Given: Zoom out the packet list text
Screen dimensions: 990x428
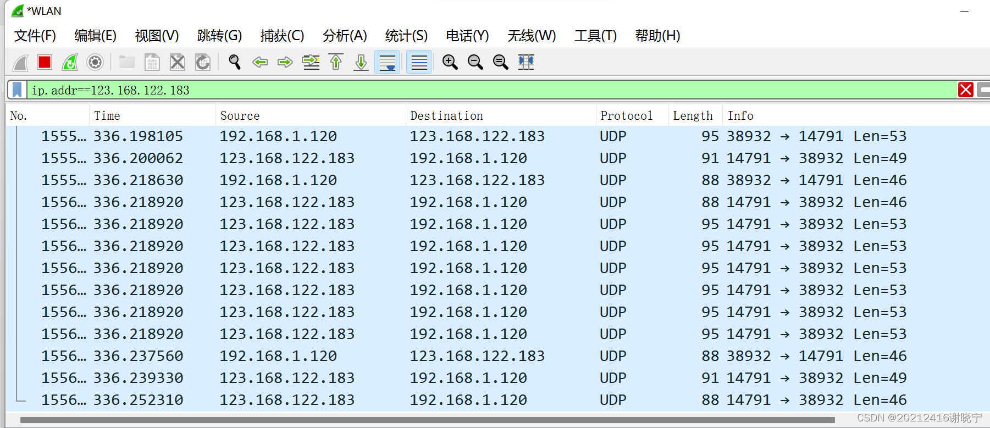Looking at the screenshot, I should pyautogui.click(x=475, y=62).
